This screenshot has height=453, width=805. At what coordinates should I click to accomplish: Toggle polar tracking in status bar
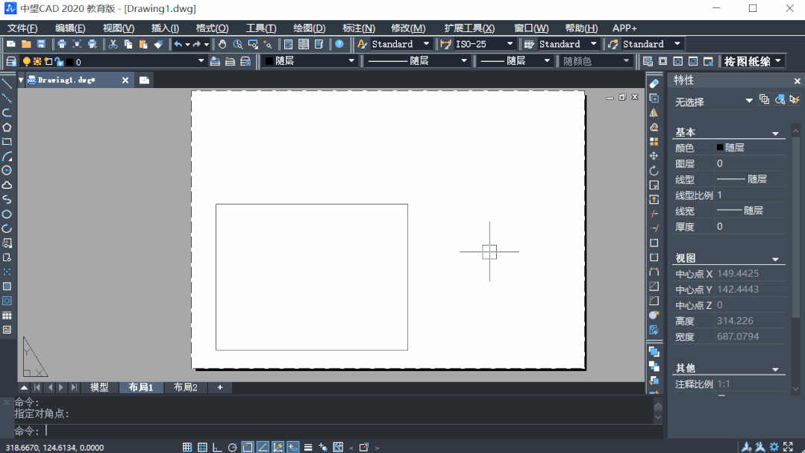[232, 447]
